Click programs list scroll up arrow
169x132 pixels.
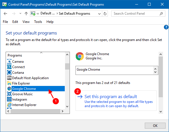point(67,55)
